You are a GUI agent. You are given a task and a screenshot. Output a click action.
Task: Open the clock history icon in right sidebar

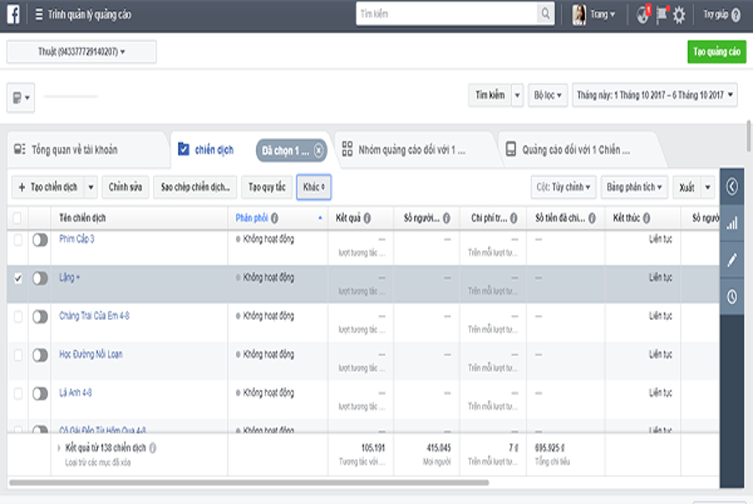coord(732,297)
